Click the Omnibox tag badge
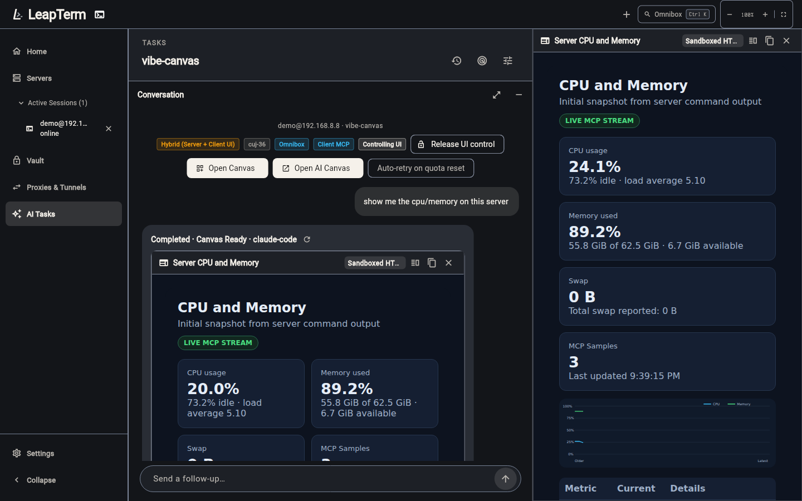802x501 pixels. coord(292,144)
